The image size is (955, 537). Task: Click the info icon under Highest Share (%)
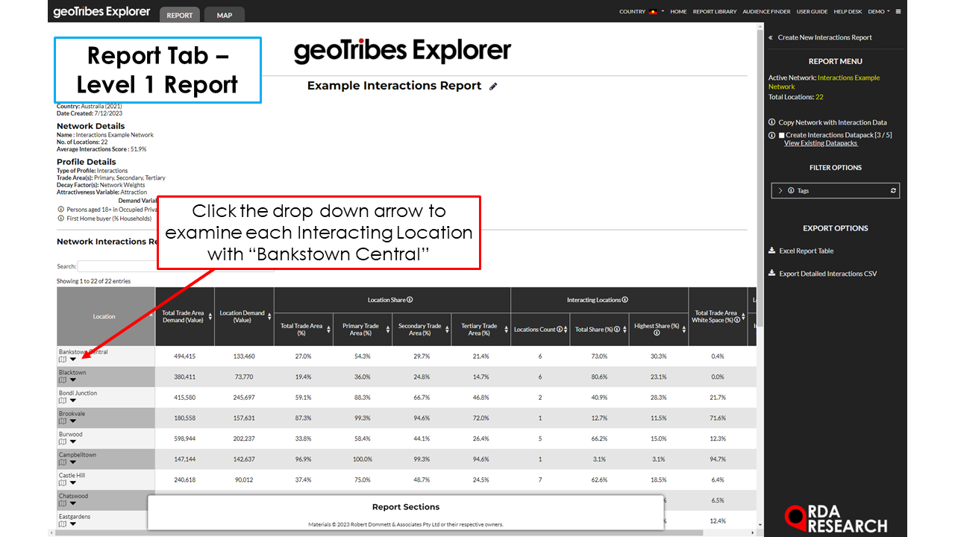point(657,333)
